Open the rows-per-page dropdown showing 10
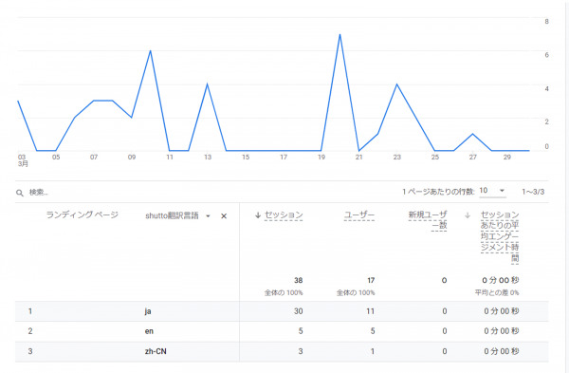The height and width of the screenshot is (373, 569). pyautogui.click(x=492, y=191)
